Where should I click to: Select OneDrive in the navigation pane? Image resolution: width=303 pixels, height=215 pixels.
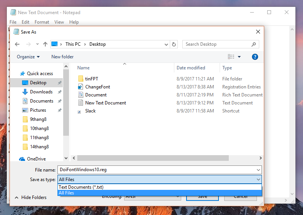pyautogui.click(x=36, y=159)
